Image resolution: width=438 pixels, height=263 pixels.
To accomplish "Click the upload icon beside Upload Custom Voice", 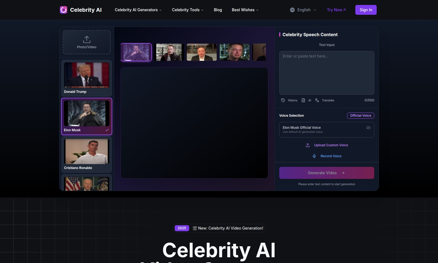I will pos(308,145).
